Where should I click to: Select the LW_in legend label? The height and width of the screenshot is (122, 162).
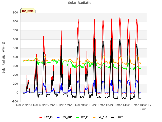pyautogui.click(x=85, y=117)
